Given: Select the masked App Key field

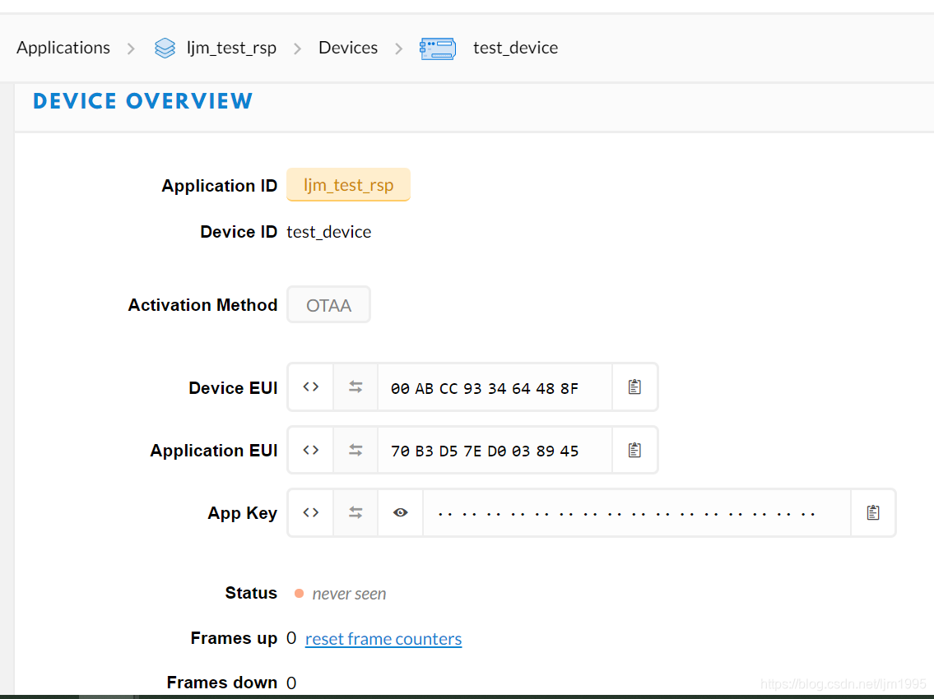Looking at the screenshot, I should pyautogui.click(x=637, y=512).
